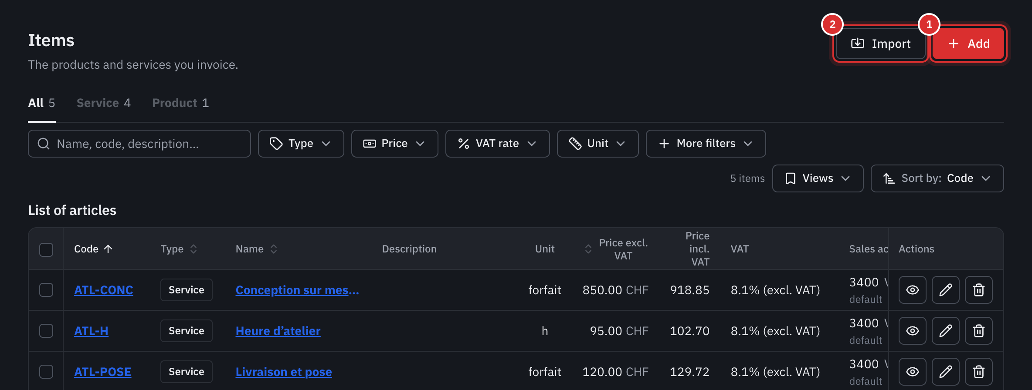The height and width of the screenshot is (390, 1032).
Task: Open the Conception sur mes... item link
Action: click(297, 290)
